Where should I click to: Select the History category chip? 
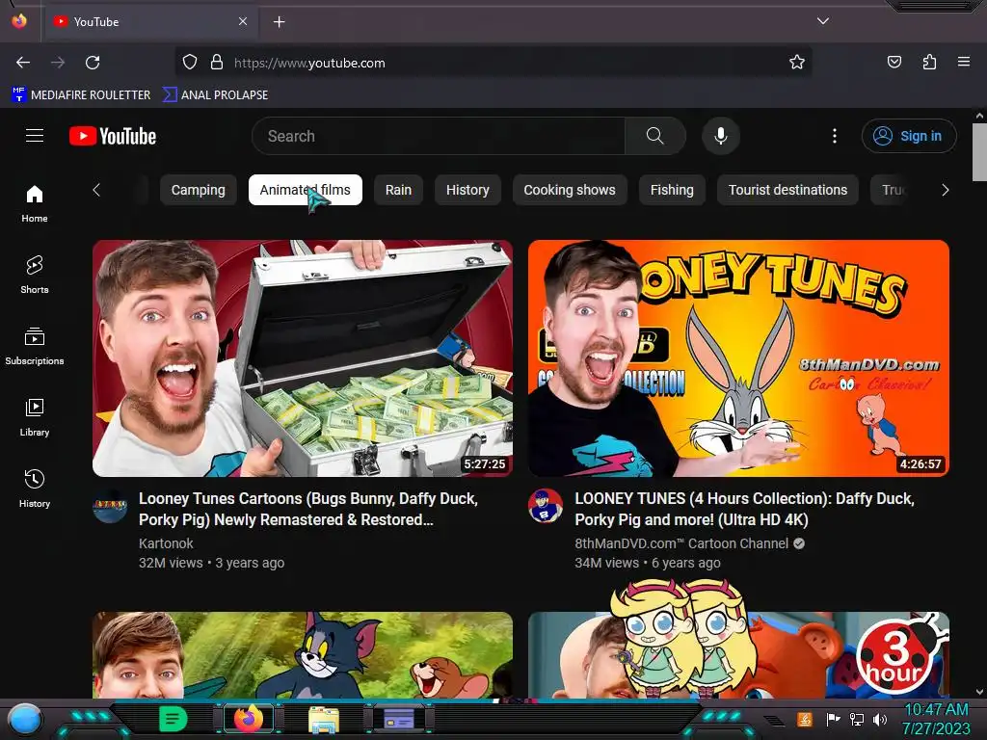[467, 190]
